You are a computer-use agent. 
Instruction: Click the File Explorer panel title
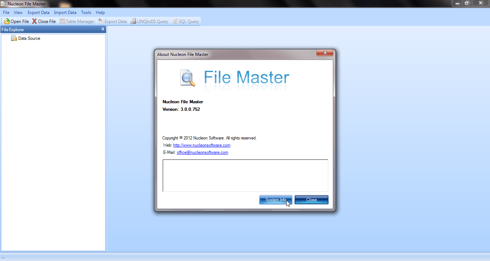pos(13,30)
